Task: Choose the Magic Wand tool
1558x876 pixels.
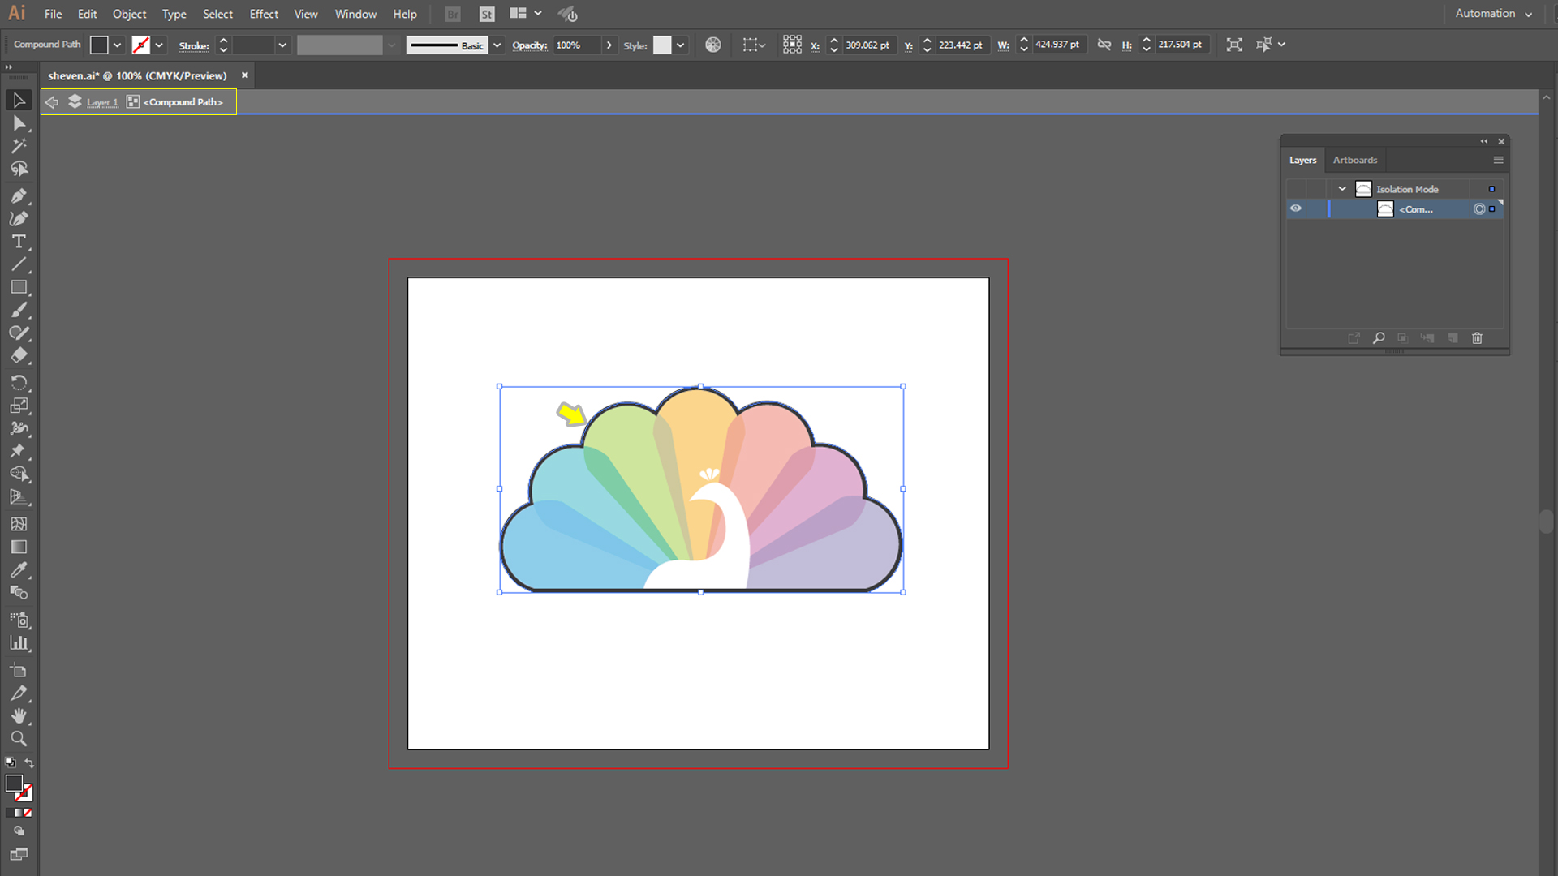Action: [19, 146]
